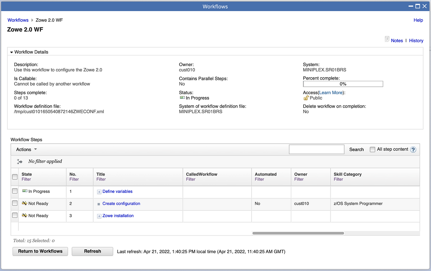
Task: Open the Filter under Automated column
Action: (260, 179)
